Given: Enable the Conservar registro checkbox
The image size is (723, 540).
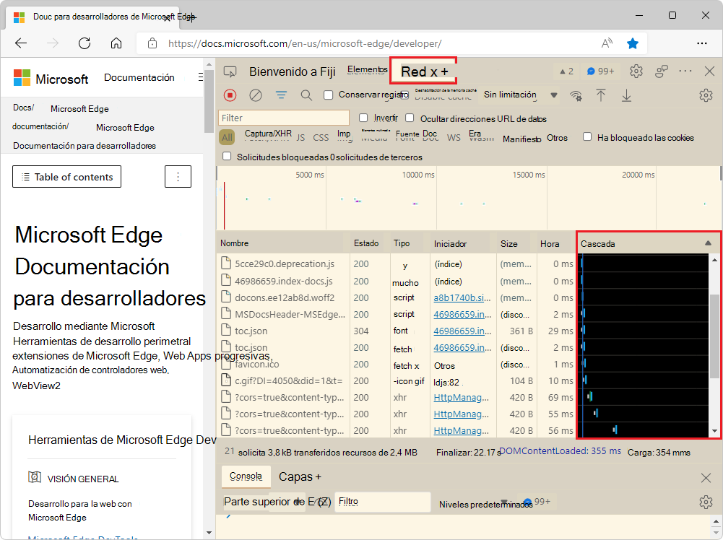Looking at the screenshot, I should [329, 95].
